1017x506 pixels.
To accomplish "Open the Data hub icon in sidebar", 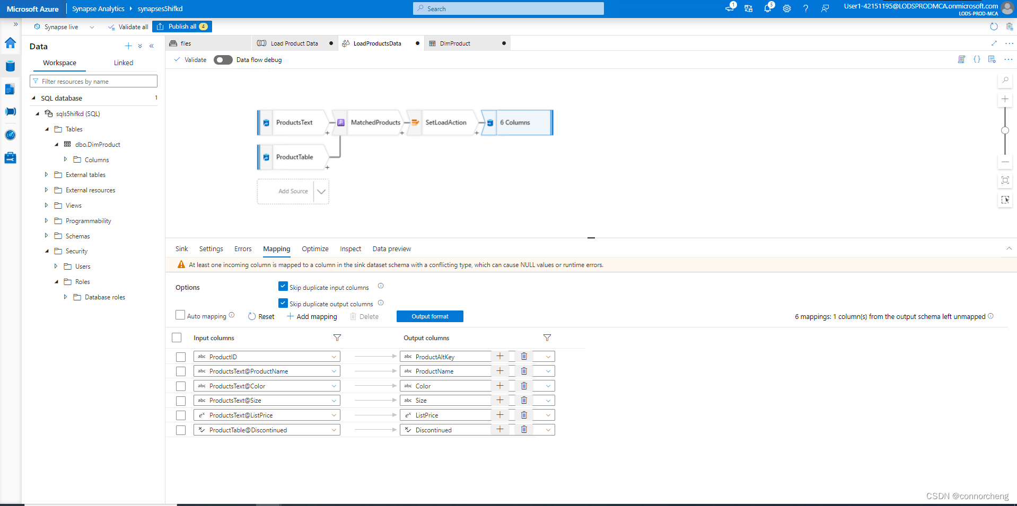I will (x=10, y=66).
